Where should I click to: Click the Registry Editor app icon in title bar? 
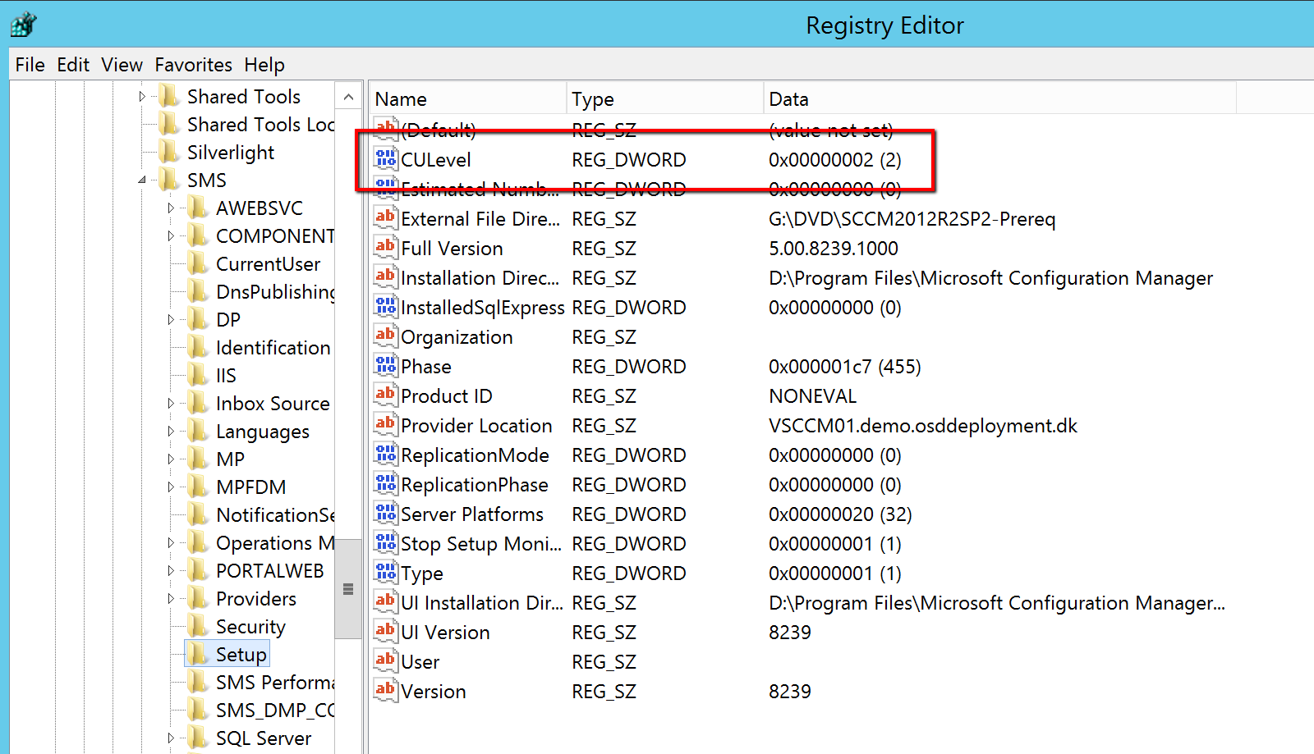click(x=23, y=25)
